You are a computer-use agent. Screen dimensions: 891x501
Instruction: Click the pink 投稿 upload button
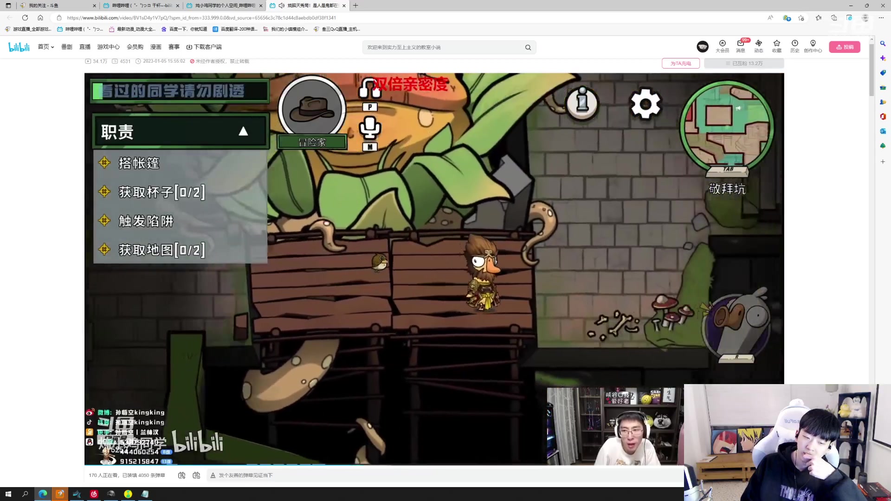(845, 47)
